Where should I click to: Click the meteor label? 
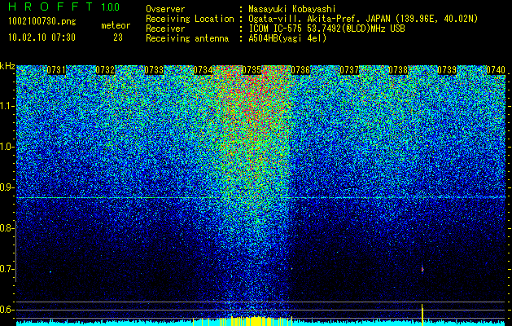(116, 25)
